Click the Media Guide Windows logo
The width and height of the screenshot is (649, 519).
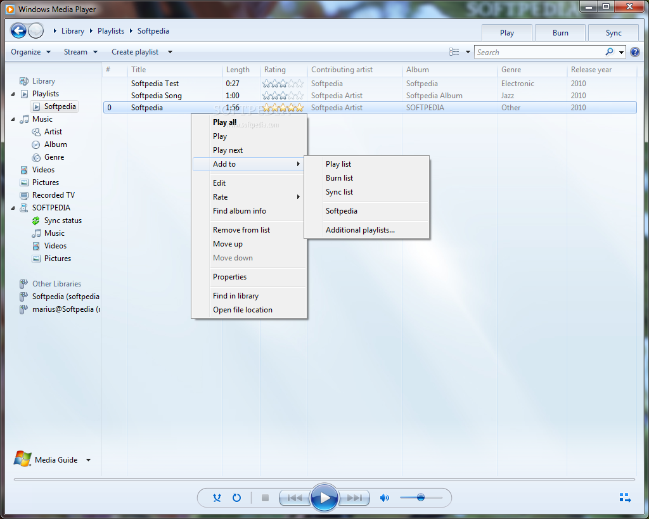click(22, 459)
